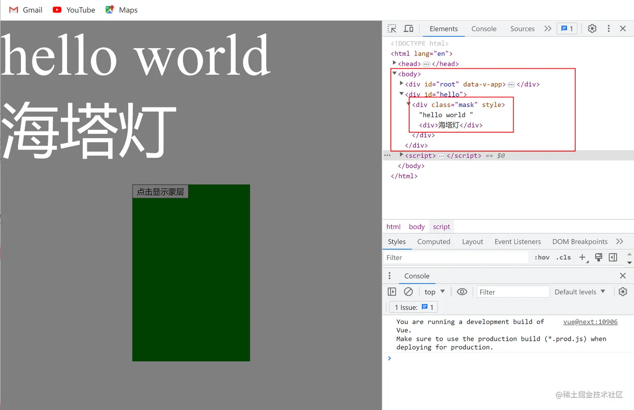Image resolution: width=634 pixels, height=410 pixels.
Task: Open the Event Listeners pane tab
Action: click(517, 242)
